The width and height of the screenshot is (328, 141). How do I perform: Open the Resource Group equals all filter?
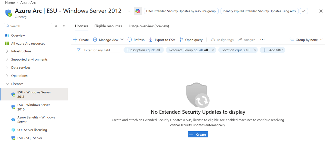pyautogui.click(x=189, y=50)
